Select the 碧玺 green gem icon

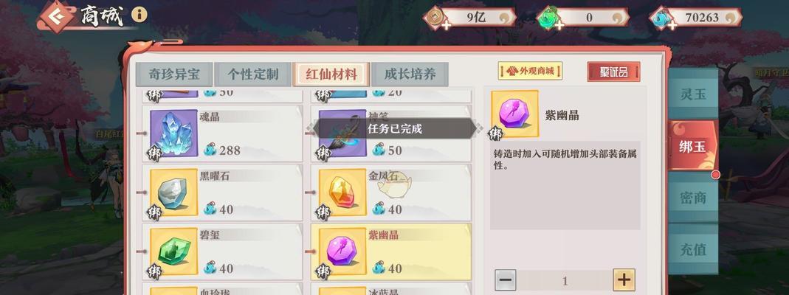[173, 251]
